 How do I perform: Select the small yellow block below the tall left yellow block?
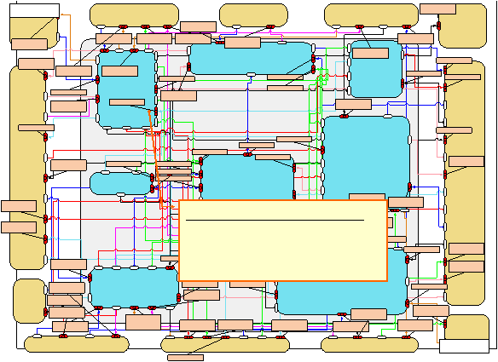tap(30, 301)
